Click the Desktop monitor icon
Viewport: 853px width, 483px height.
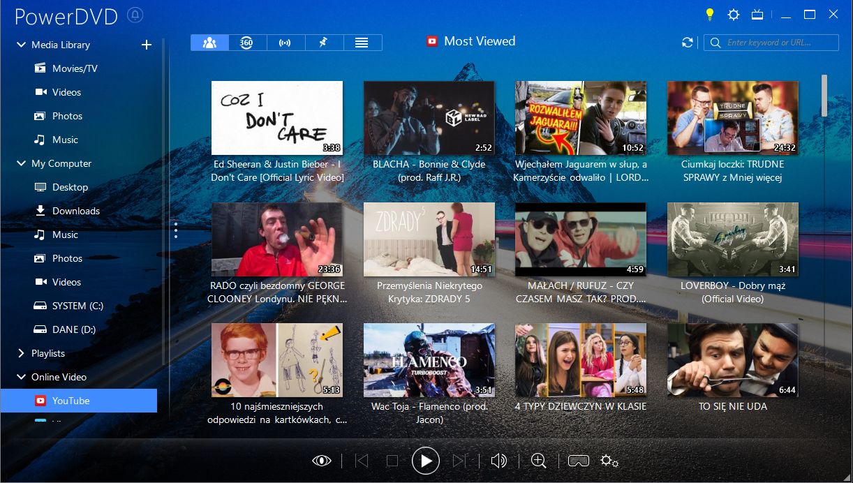40,187
